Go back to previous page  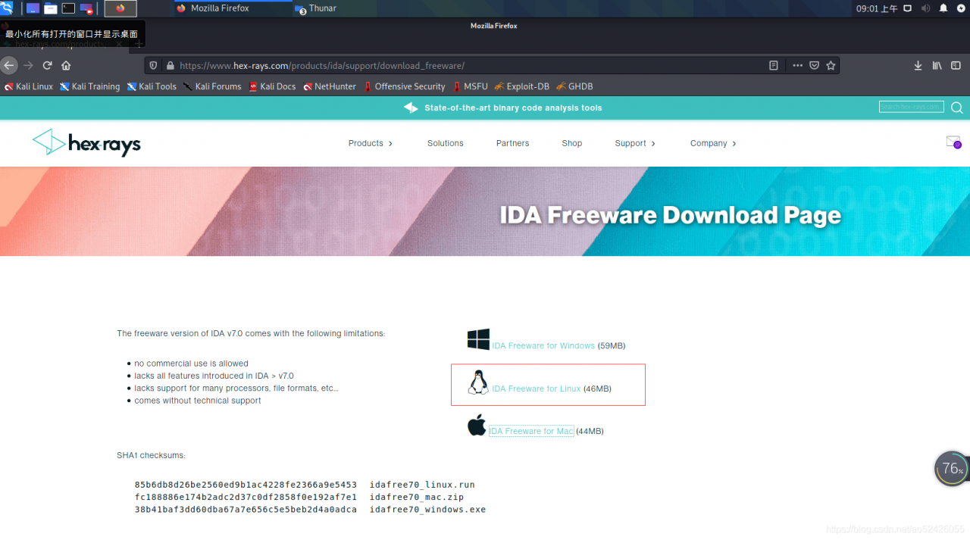[9, 65]
